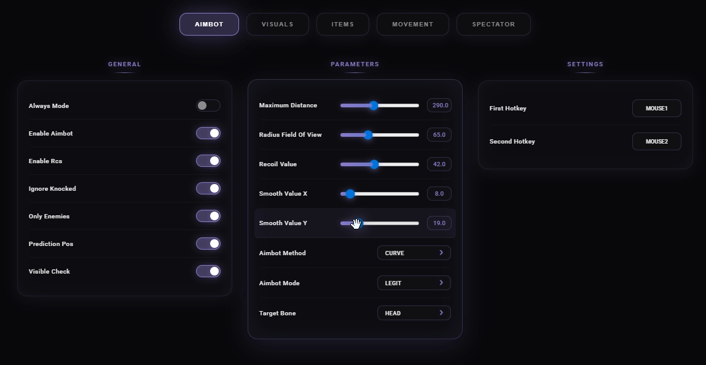Image resolution: width=706 pixels, height=365 pixels.
Task: Rebind First Hotkey via MOUSE1 button
Action: pos(656,108)
